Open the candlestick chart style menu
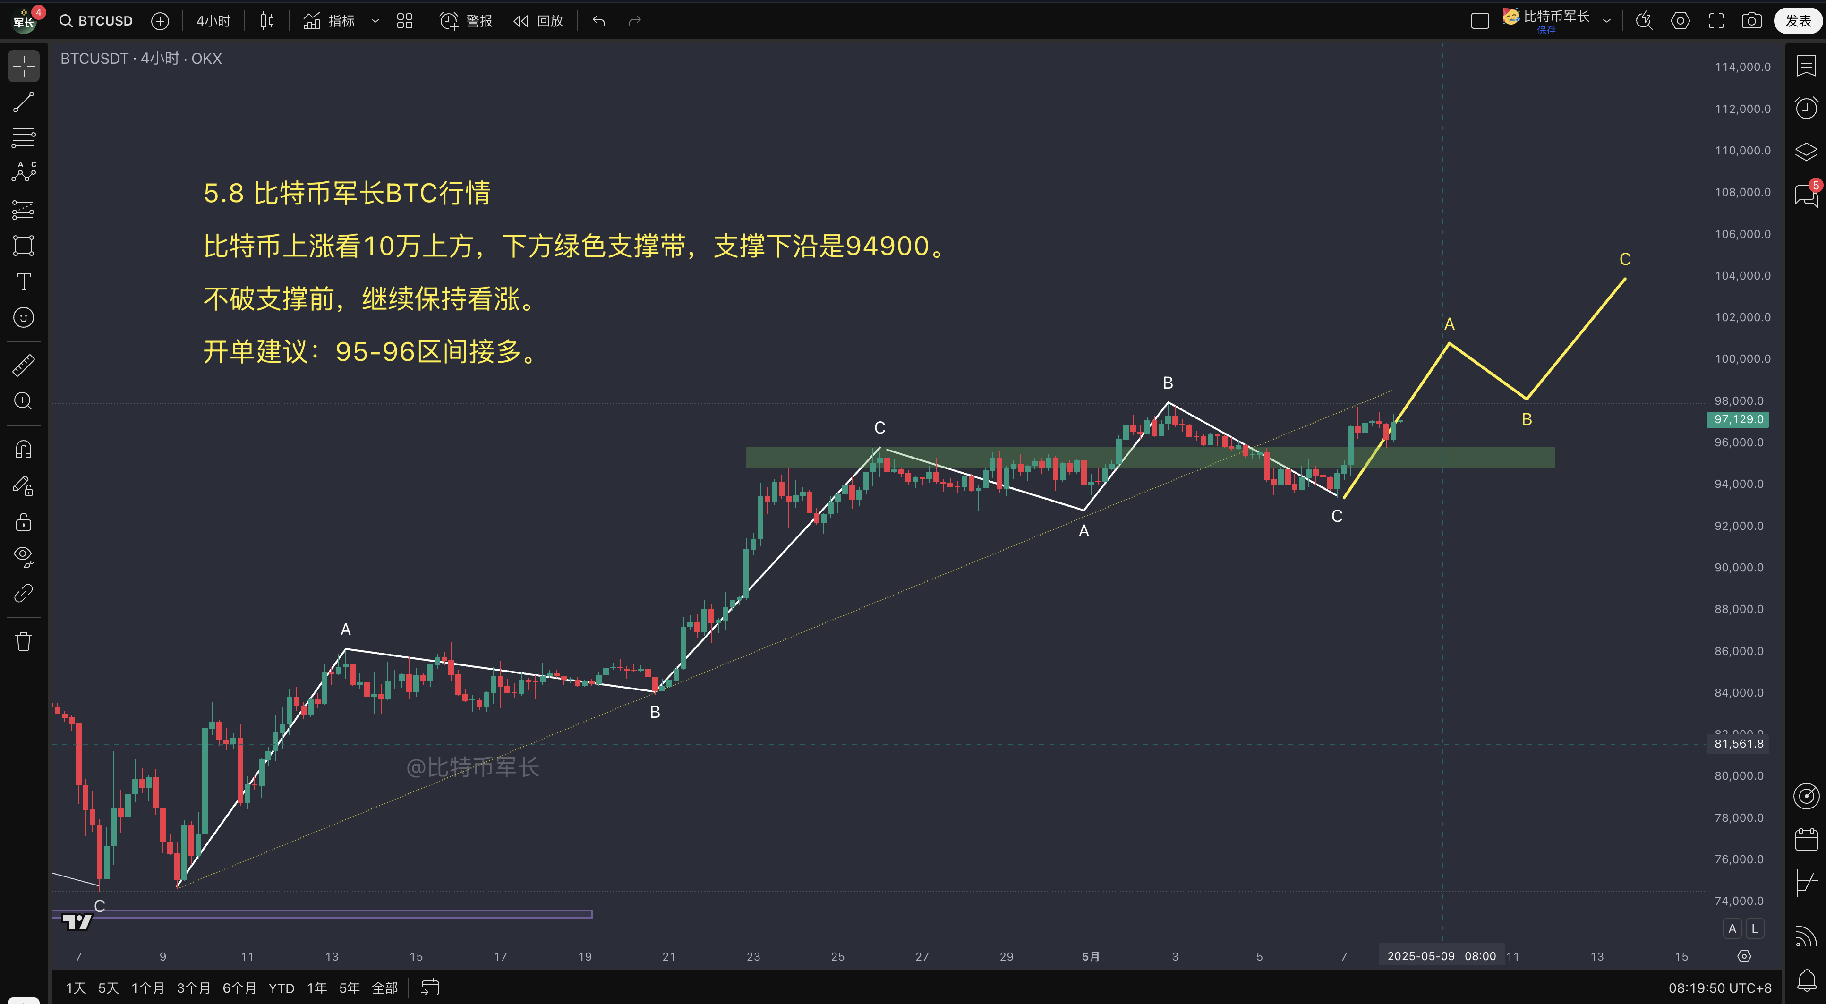Screen dimensions: 1826x1004 click(266, 21)
